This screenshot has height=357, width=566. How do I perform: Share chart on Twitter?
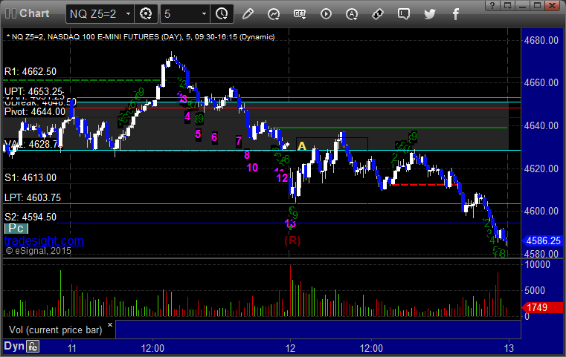(x=430, y=14)
